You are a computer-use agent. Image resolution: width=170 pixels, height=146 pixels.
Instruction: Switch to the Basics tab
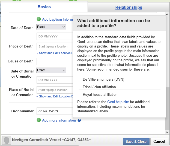(x=44, y=7)
